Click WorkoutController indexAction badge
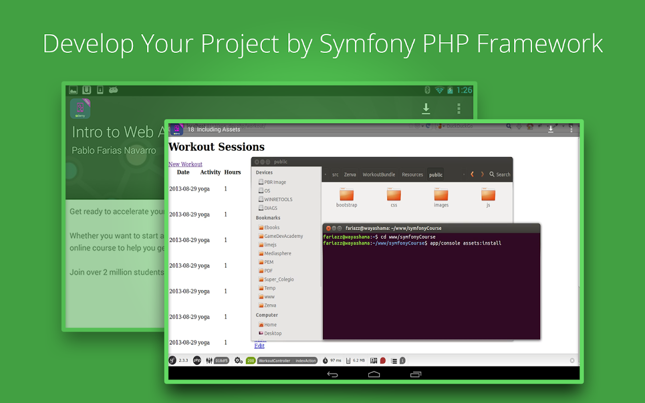Image resolution: width=645 pixels, height=403 pixels. click(287, 361)
